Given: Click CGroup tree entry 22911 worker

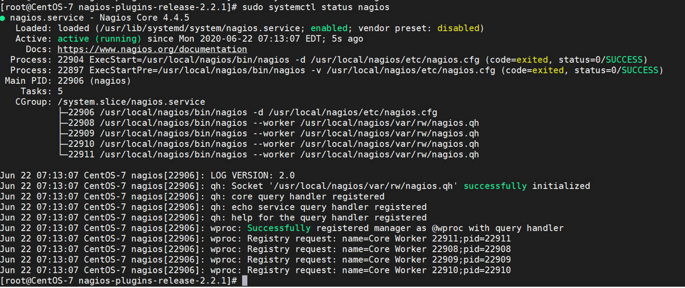Looking at the screenshot, I should point(269,155).
